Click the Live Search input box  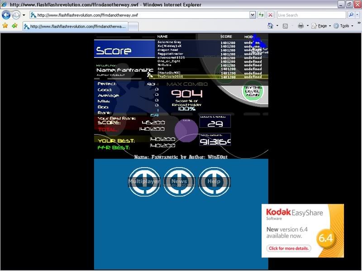(311, 15)
